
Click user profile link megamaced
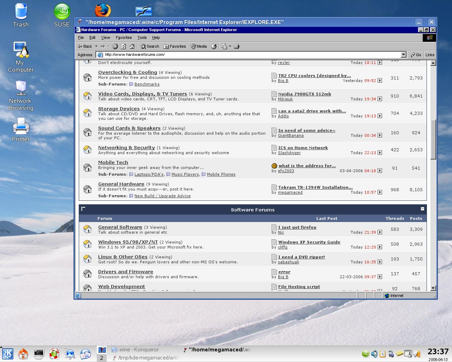pos(290,192)
